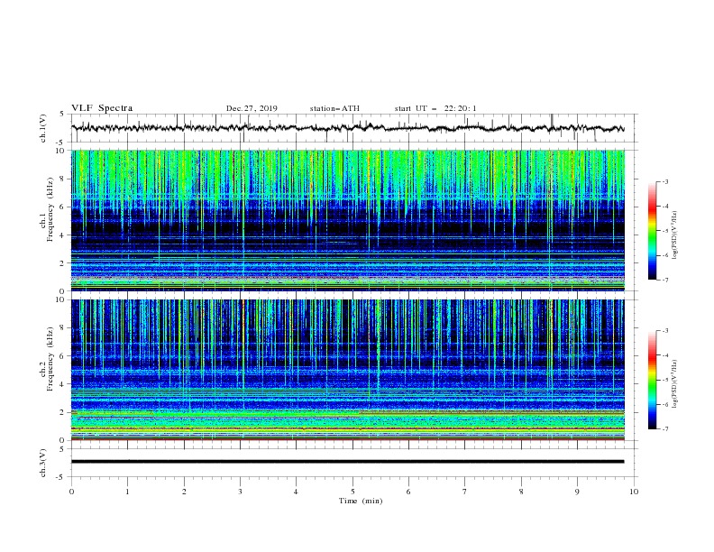The image size is (714, 552).
Task: Click the "-5" tick on the ch.1(V) axis
Action: (x=61, y=143)
